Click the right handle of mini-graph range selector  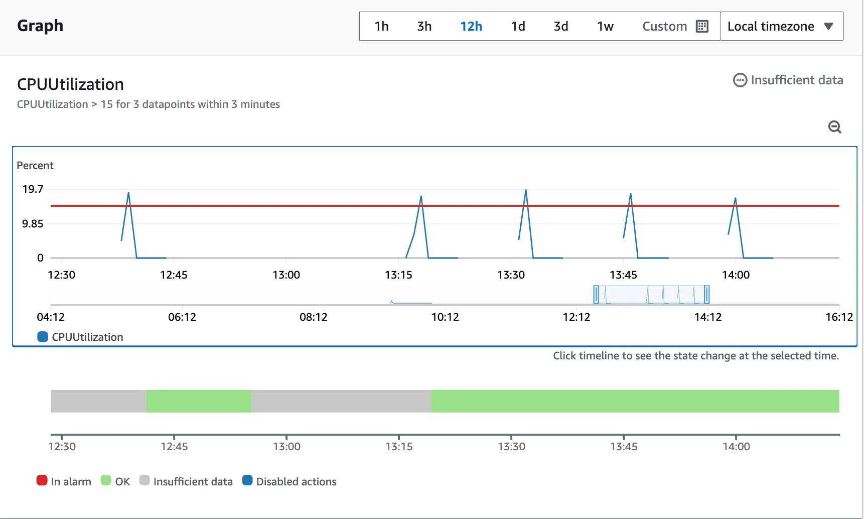[x=706, y=294]
